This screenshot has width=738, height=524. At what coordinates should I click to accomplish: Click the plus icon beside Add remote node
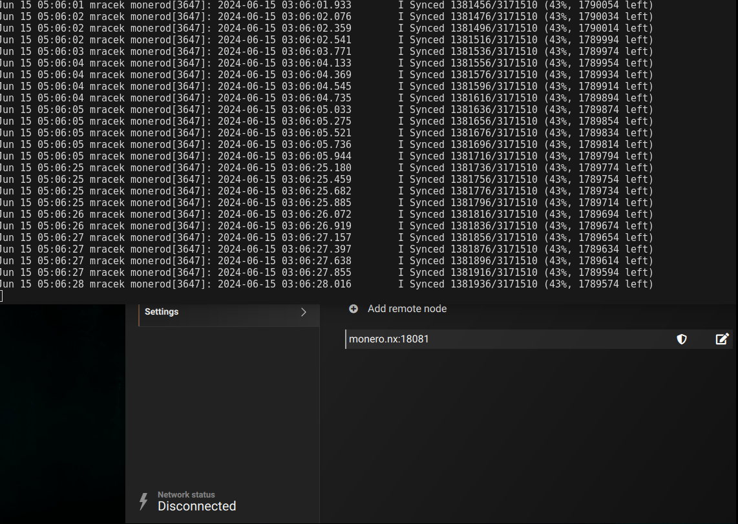coord(353,309)
